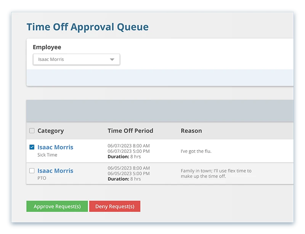Click the Sick Time category label
Viewport: 305px width, 234px height.
(x=47, y=155)
